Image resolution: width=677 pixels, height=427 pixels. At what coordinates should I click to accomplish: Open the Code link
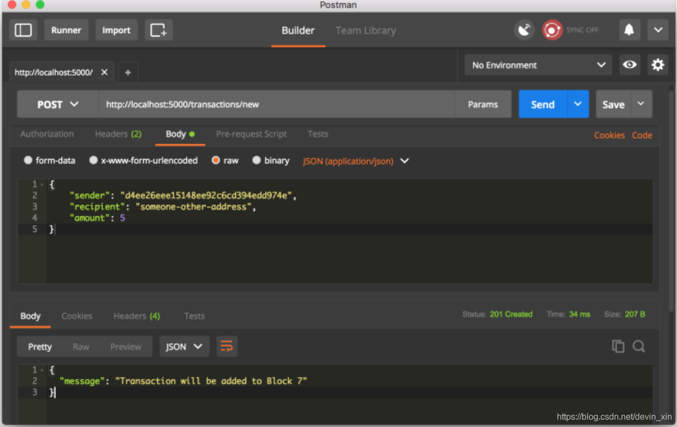point(642,135)
